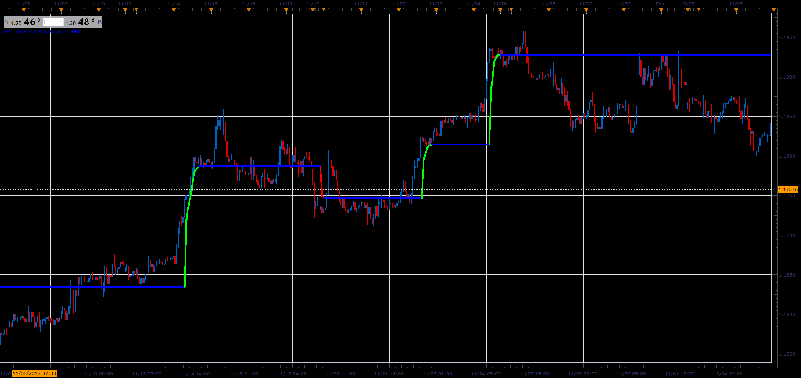Click the 11/10 00:00 bottom time label

point(98,374)
